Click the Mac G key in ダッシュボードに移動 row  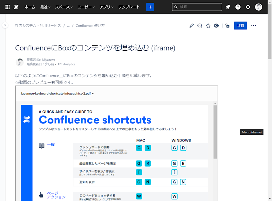click(x=139, y=148)
